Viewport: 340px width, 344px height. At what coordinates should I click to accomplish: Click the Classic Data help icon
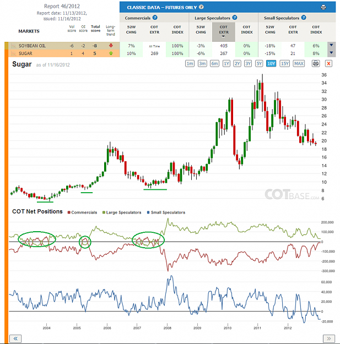(201, 7)
